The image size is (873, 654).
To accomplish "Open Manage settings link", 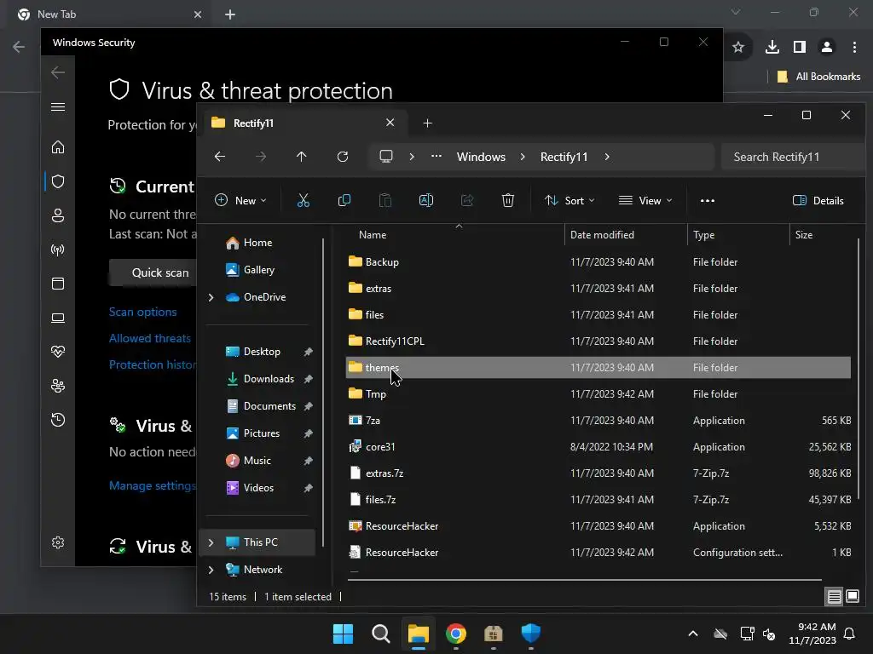I will point(153,485).
